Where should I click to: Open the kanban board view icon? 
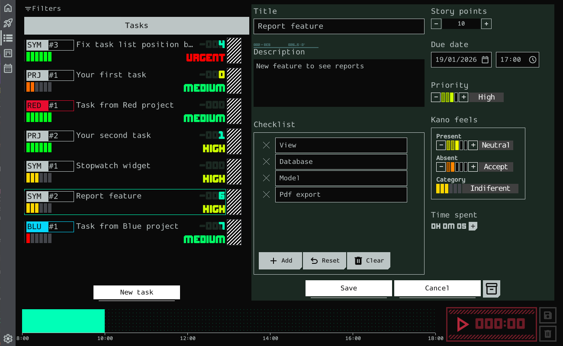pos(8,53)
